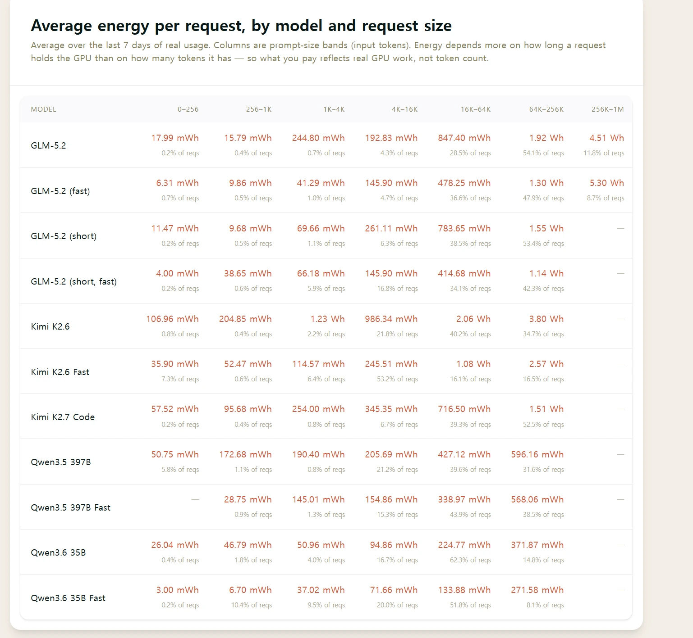
Task: Click the 35.90 mWh value for Kimi K2.6 Fast
Action: tap(175, 364)
